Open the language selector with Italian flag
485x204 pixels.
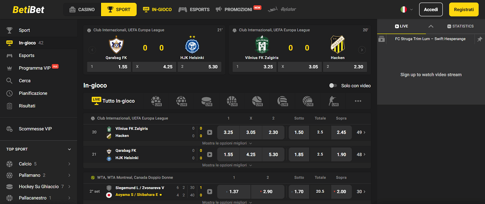pyautogui.click(x=407, y=9)
